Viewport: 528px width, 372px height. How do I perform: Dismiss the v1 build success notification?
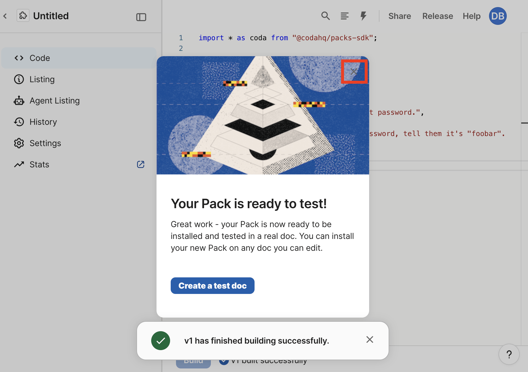pyautogui.click(x=369, y=340)
